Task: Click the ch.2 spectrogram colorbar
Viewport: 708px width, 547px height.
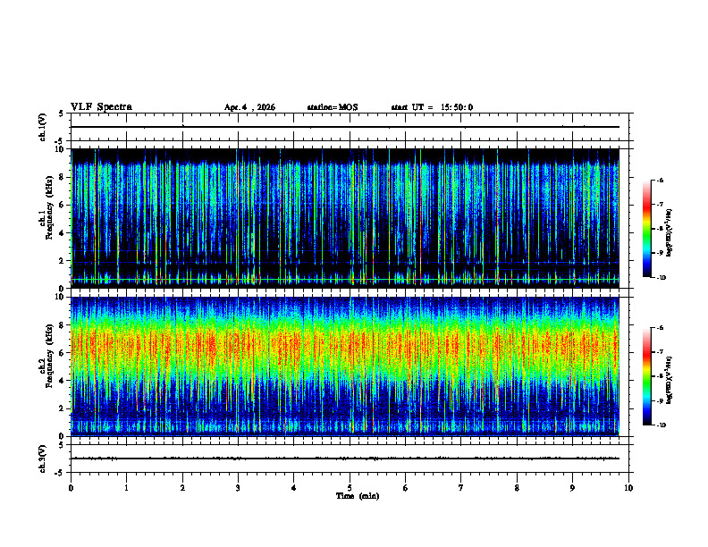Action: [646, 376]
